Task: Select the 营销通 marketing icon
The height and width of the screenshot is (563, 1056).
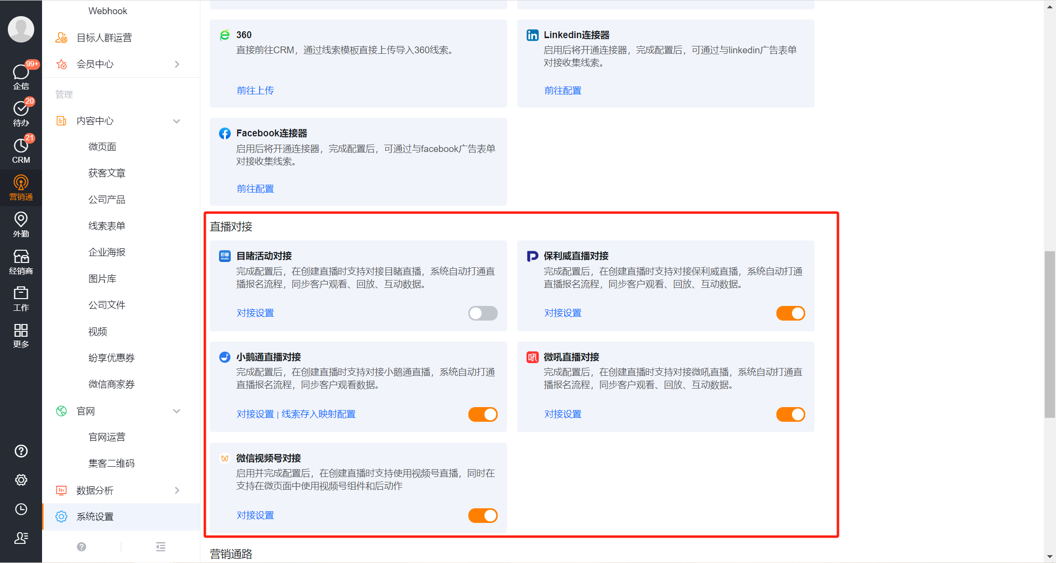Action: [x=21, y=188]
